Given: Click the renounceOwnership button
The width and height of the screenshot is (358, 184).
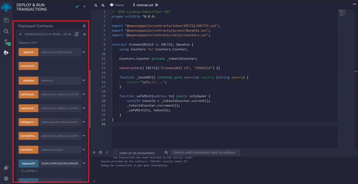Looking at the screenshot, I should [28, 66].
